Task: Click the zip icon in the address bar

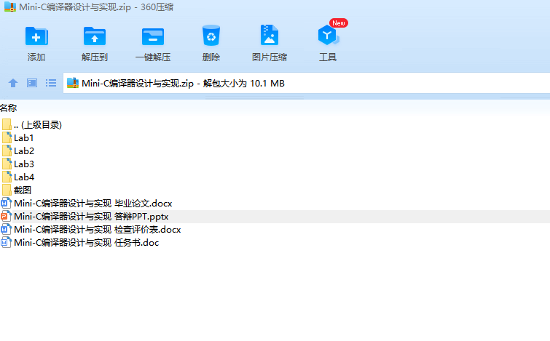Action: (x=73, y=83)
